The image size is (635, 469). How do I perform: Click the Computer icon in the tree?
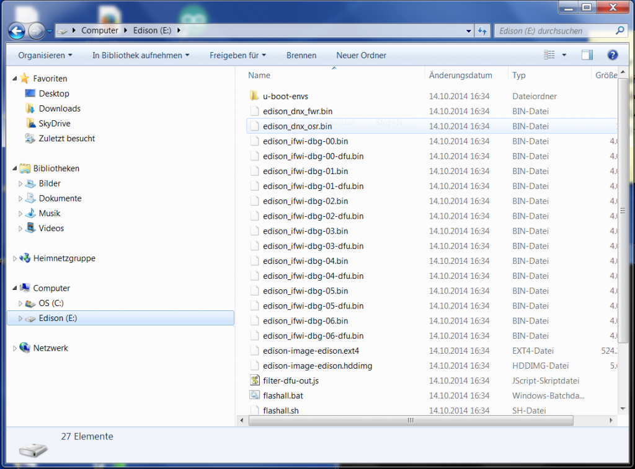25,287
